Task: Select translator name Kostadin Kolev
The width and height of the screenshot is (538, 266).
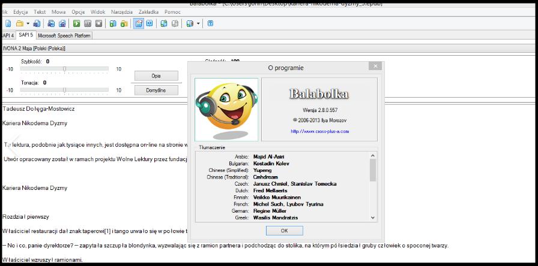Action: [x=271, y=164]
